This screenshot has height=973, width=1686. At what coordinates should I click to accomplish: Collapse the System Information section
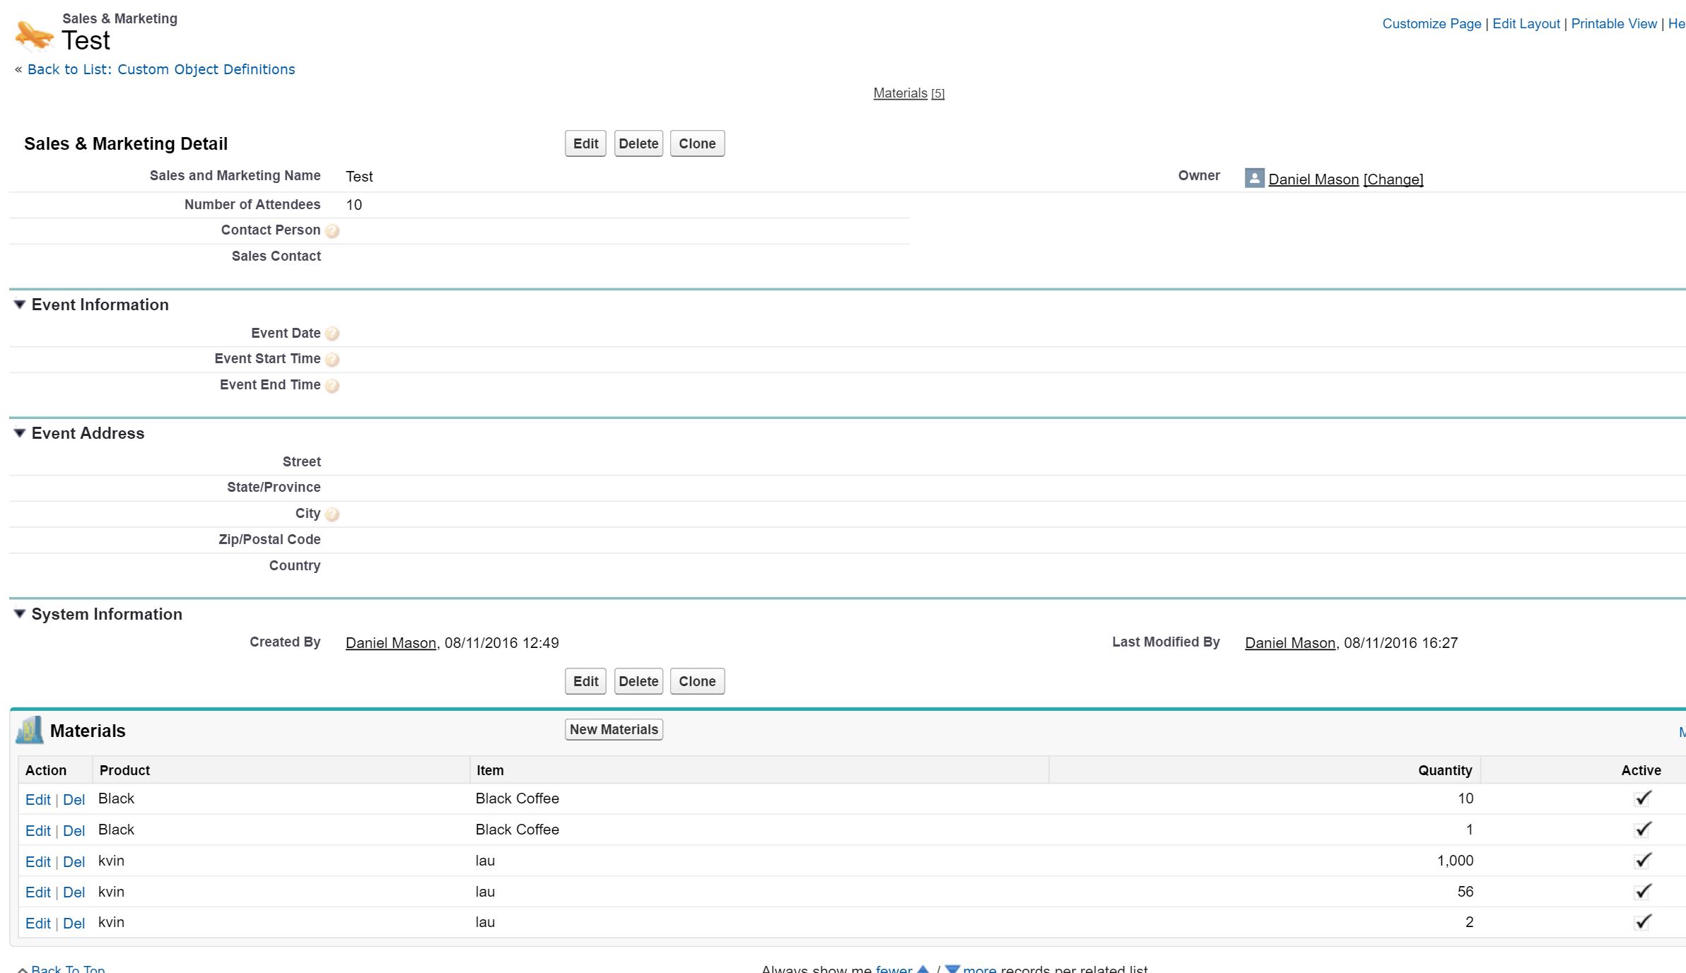(20, 614)
